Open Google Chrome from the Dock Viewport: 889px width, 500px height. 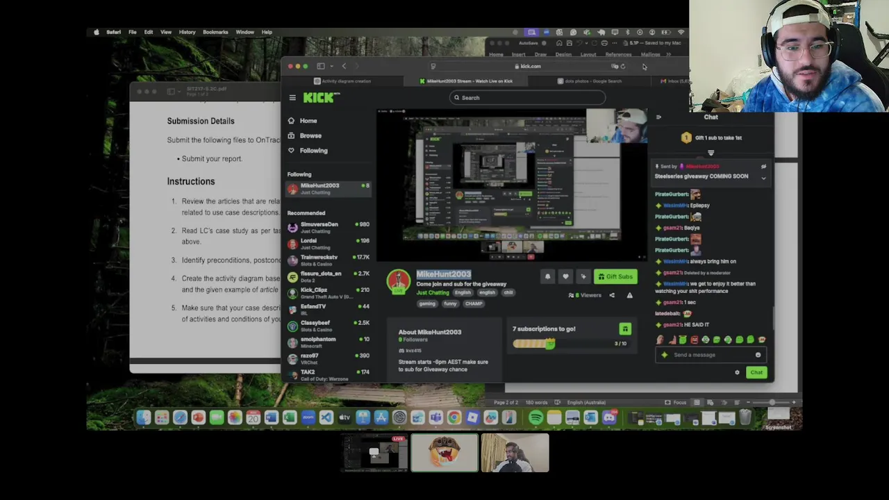click(x=454, y=417)
